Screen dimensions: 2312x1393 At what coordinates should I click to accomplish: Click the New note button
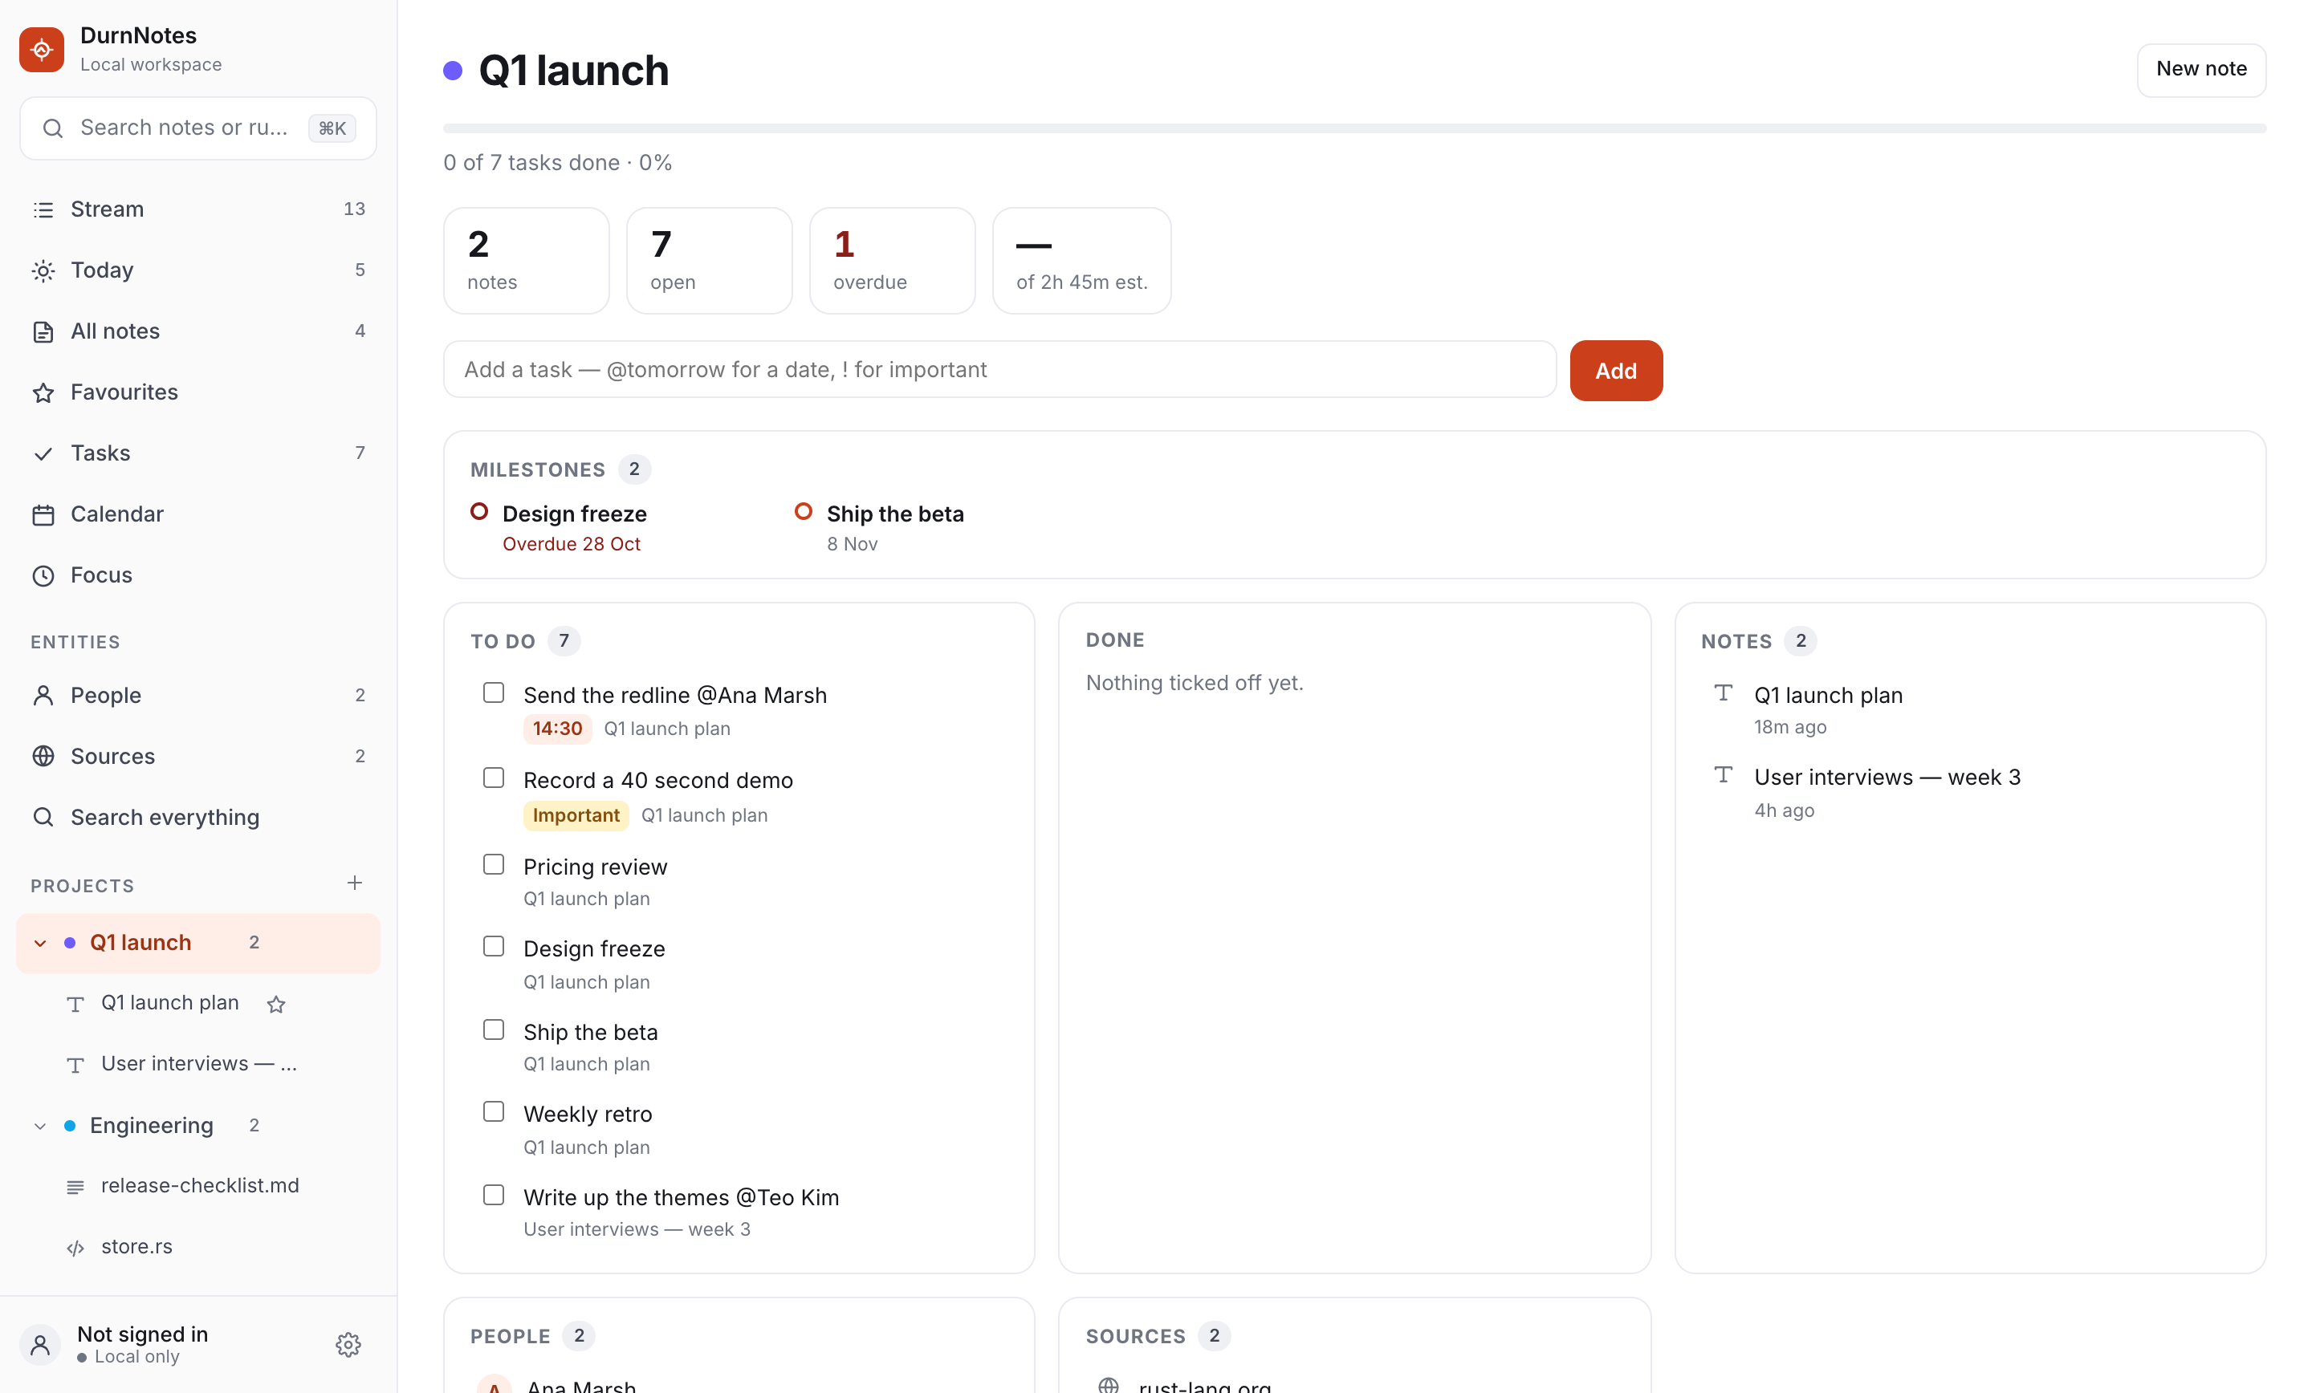click(2201, 70)
